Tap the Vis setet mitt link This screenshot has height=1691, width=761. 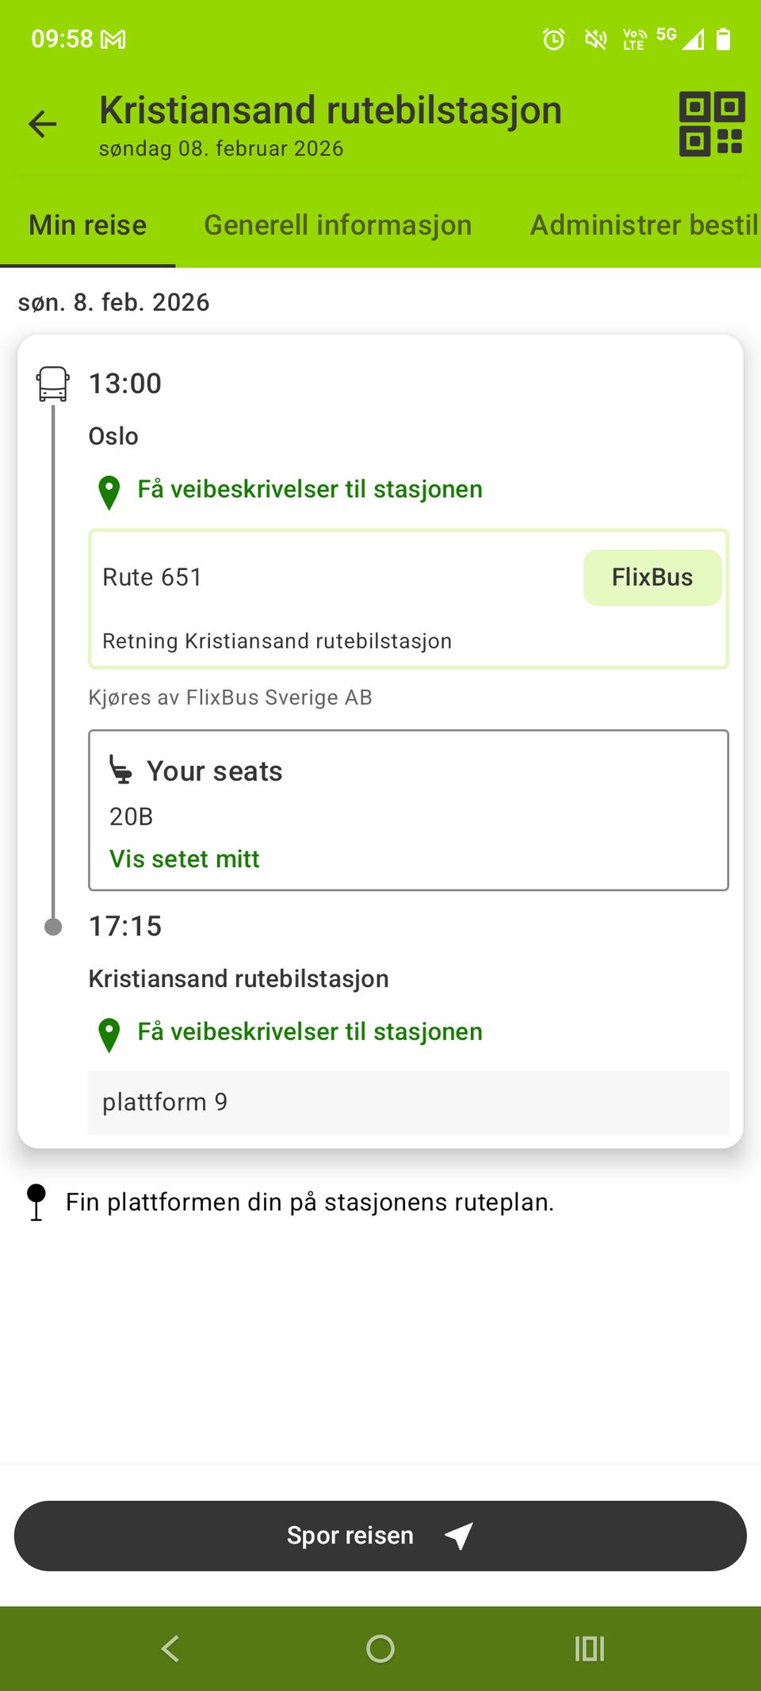pos(184,859)
